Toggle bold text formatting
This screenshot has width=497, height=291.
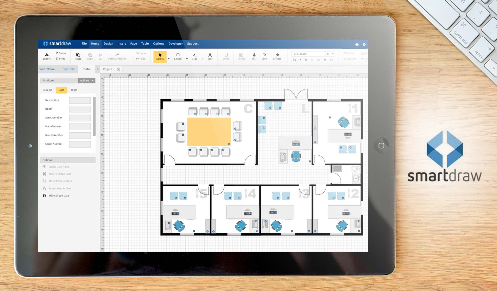click(x=294, y=60)
